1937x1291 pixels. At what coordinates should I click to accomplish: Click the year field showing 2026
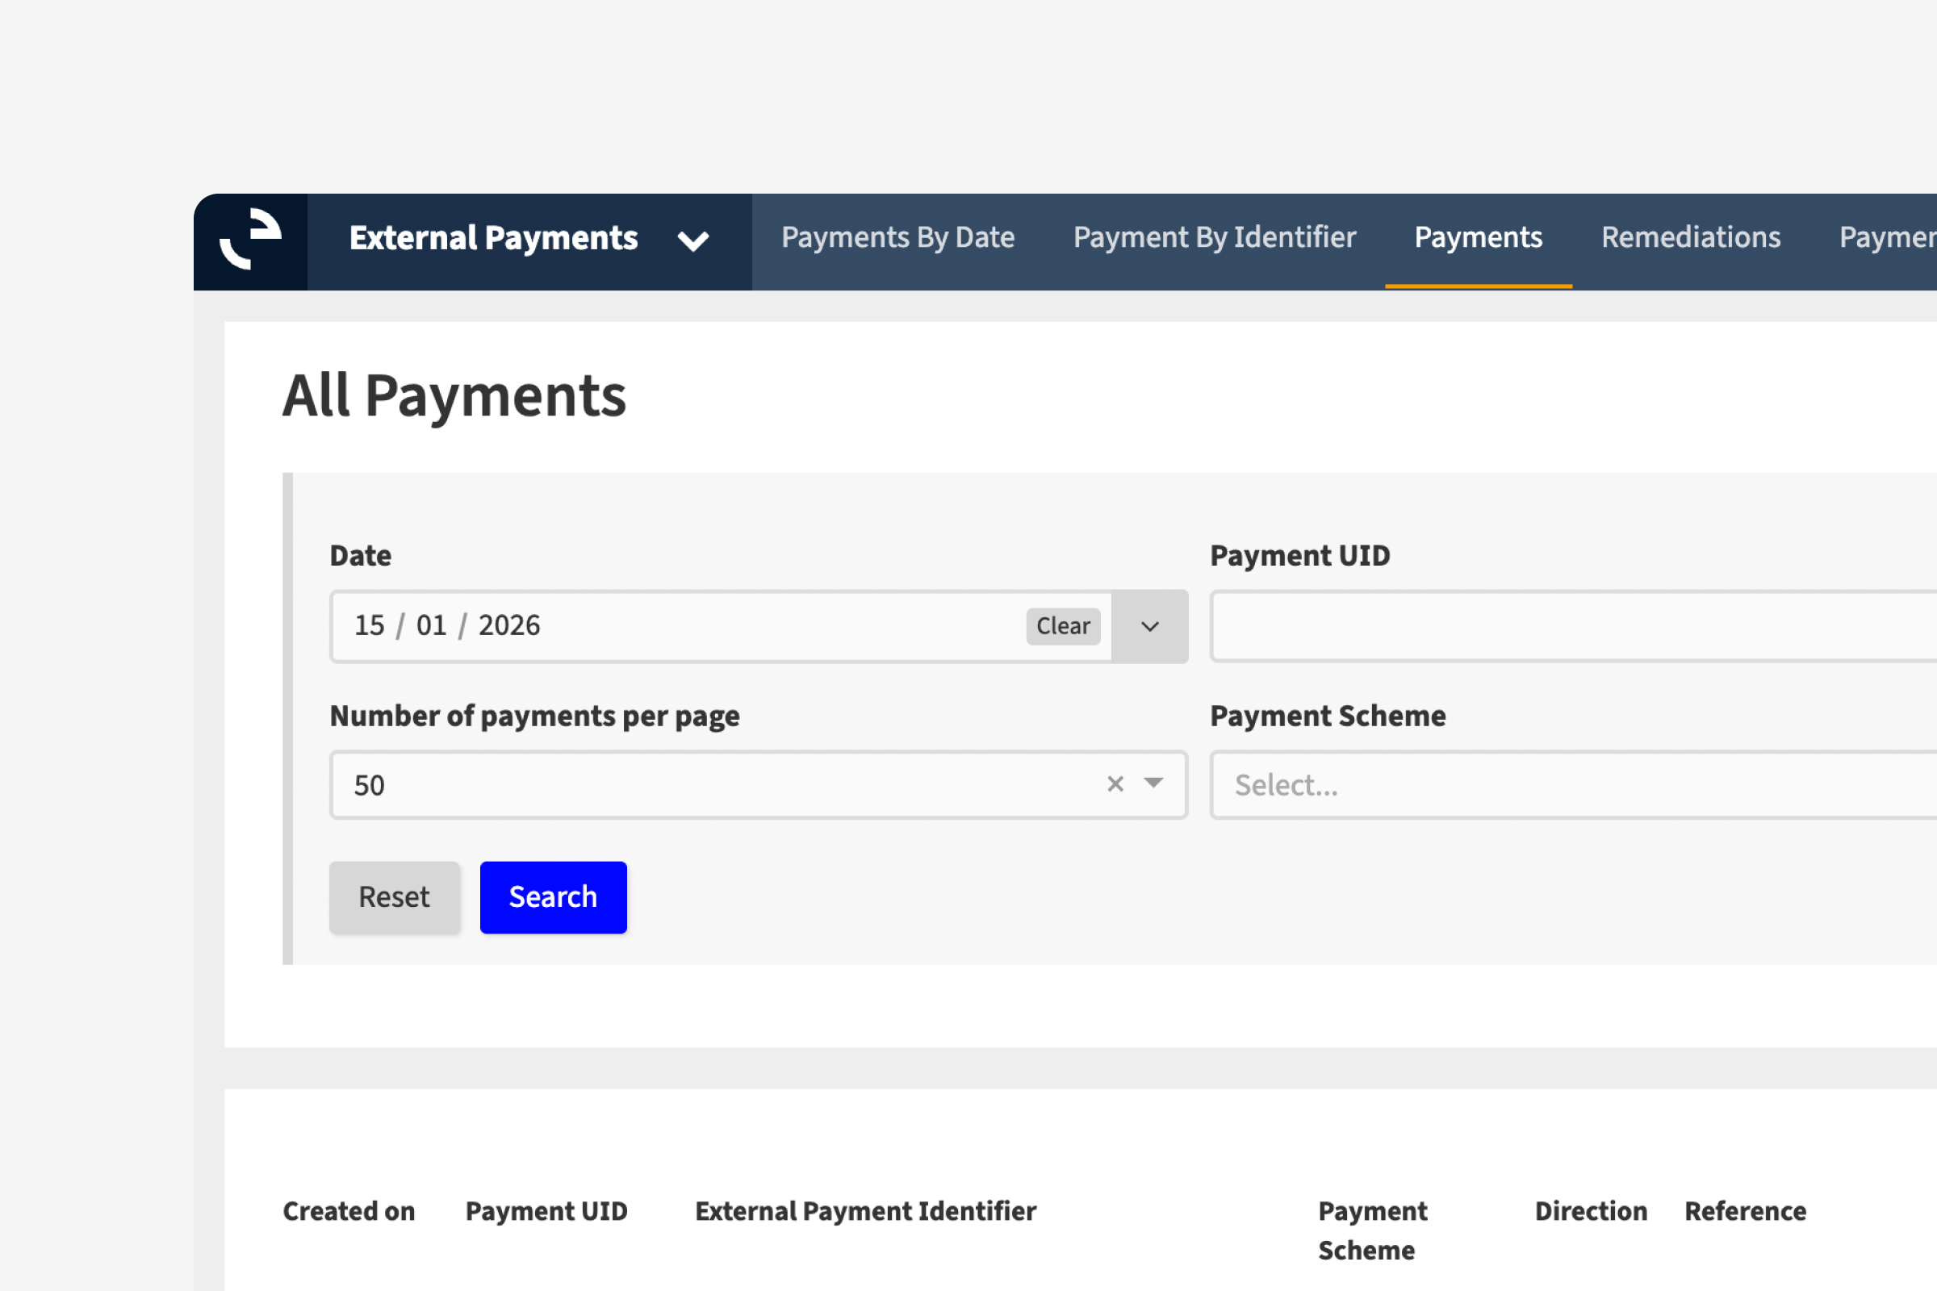tap(509, 626)
